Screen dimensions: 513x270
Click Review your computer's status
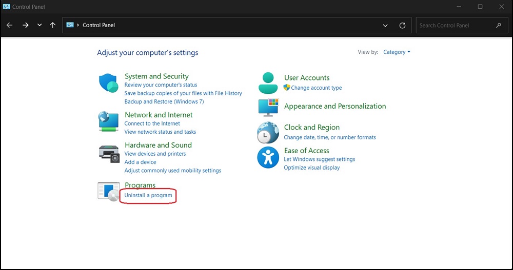[x=161, y=85]
